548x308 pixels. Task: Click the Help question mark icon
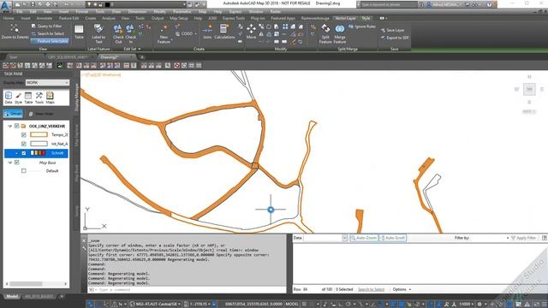(x=489, y=4)
